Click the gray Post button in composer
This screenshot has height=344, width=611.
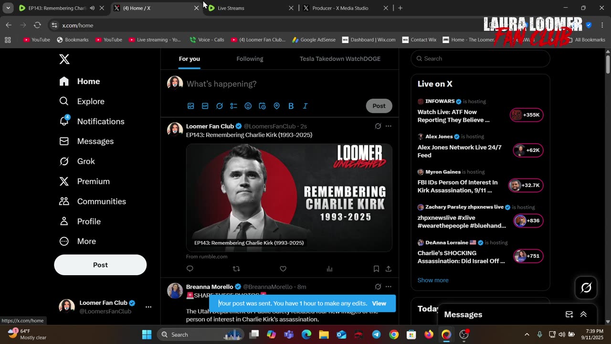pyautogui.click(x=379, y=106)
